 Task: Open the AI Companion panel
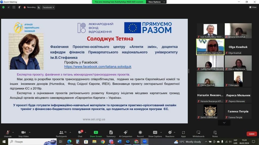(x=125, y=134)
